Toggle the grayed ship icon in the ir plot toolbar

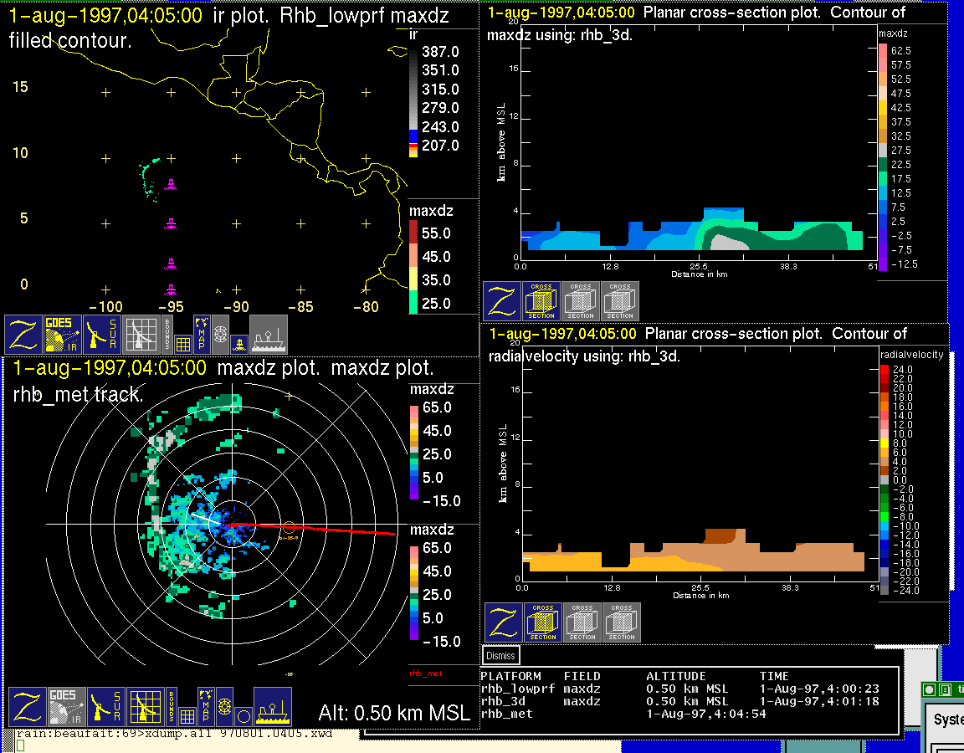tap(269, 335)
